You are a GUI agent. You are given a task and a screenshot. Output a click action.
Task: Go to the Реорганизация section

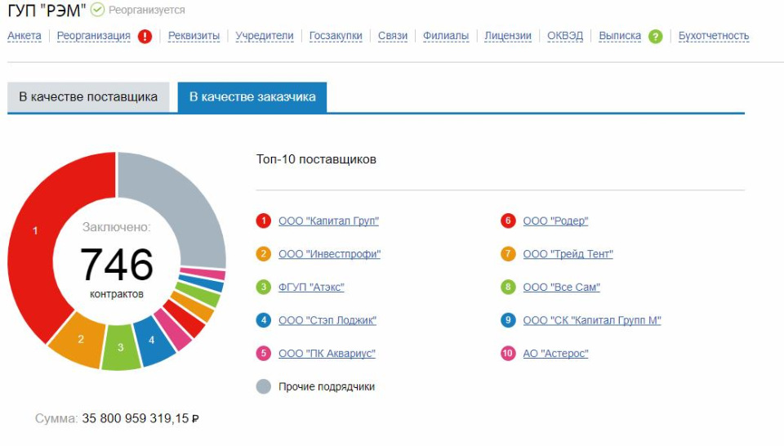tap(93, 36)
